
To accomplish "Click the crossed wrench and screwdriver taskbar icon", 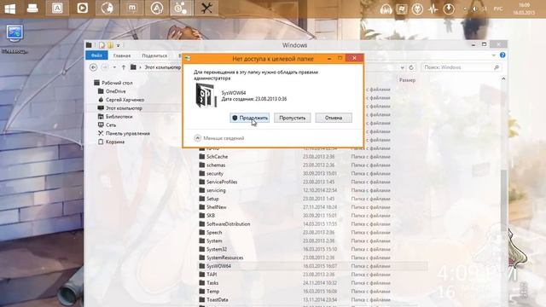I will click(x=206, y=8).
